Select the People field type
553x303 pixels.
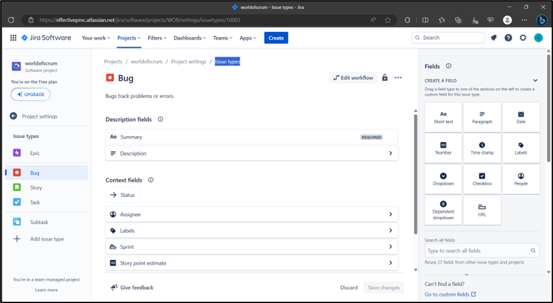coord(521,180)
